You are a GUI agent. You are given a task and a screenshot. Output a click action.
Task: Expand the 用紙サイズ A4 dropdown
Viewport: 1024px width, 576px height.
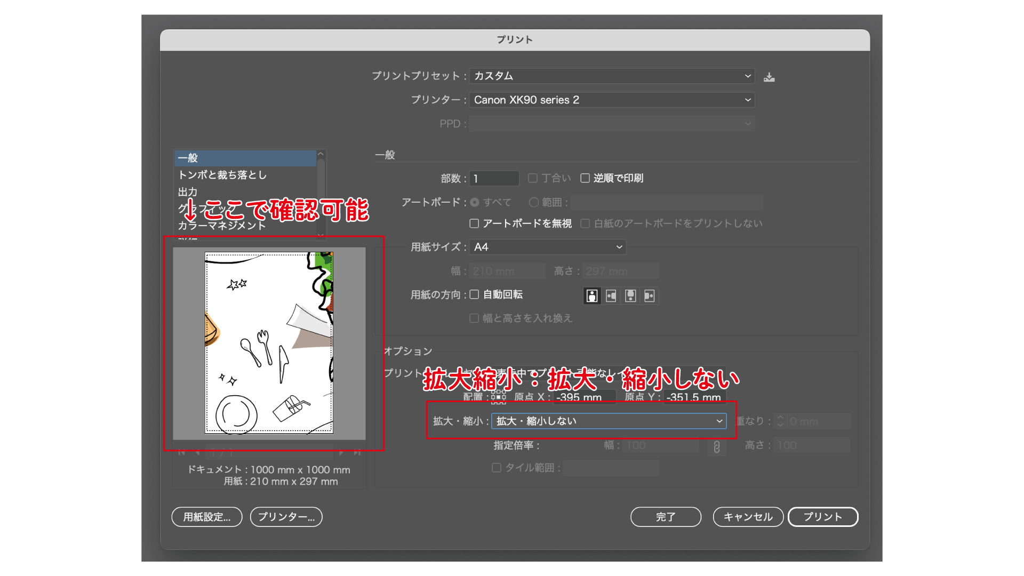coord(547,247)
